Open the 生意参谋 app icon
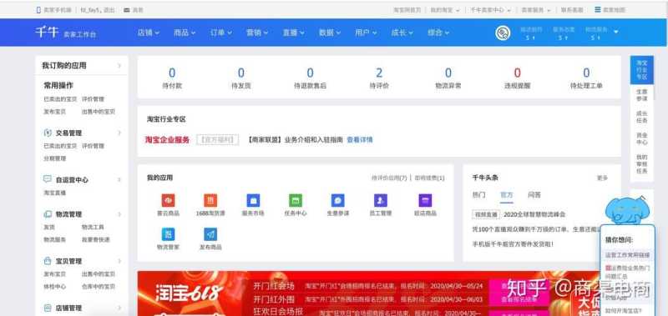 point(338,200)
